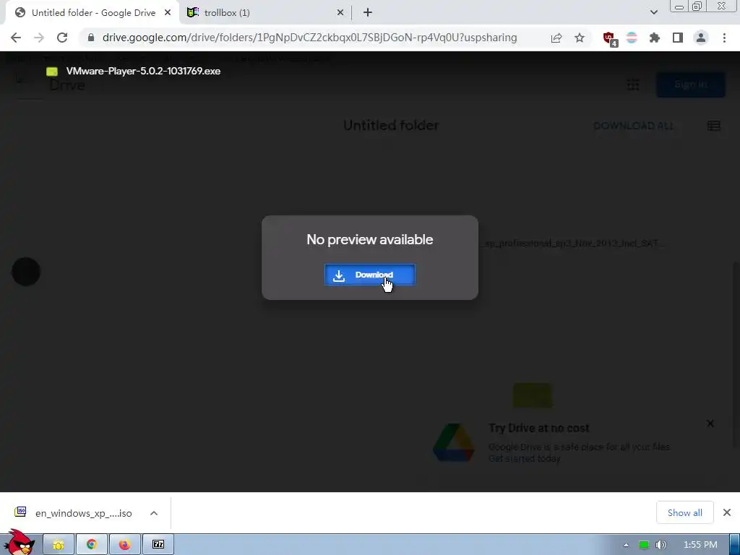
Task: Open tab search dropdown chevron
Action: [x=653, y=13]
